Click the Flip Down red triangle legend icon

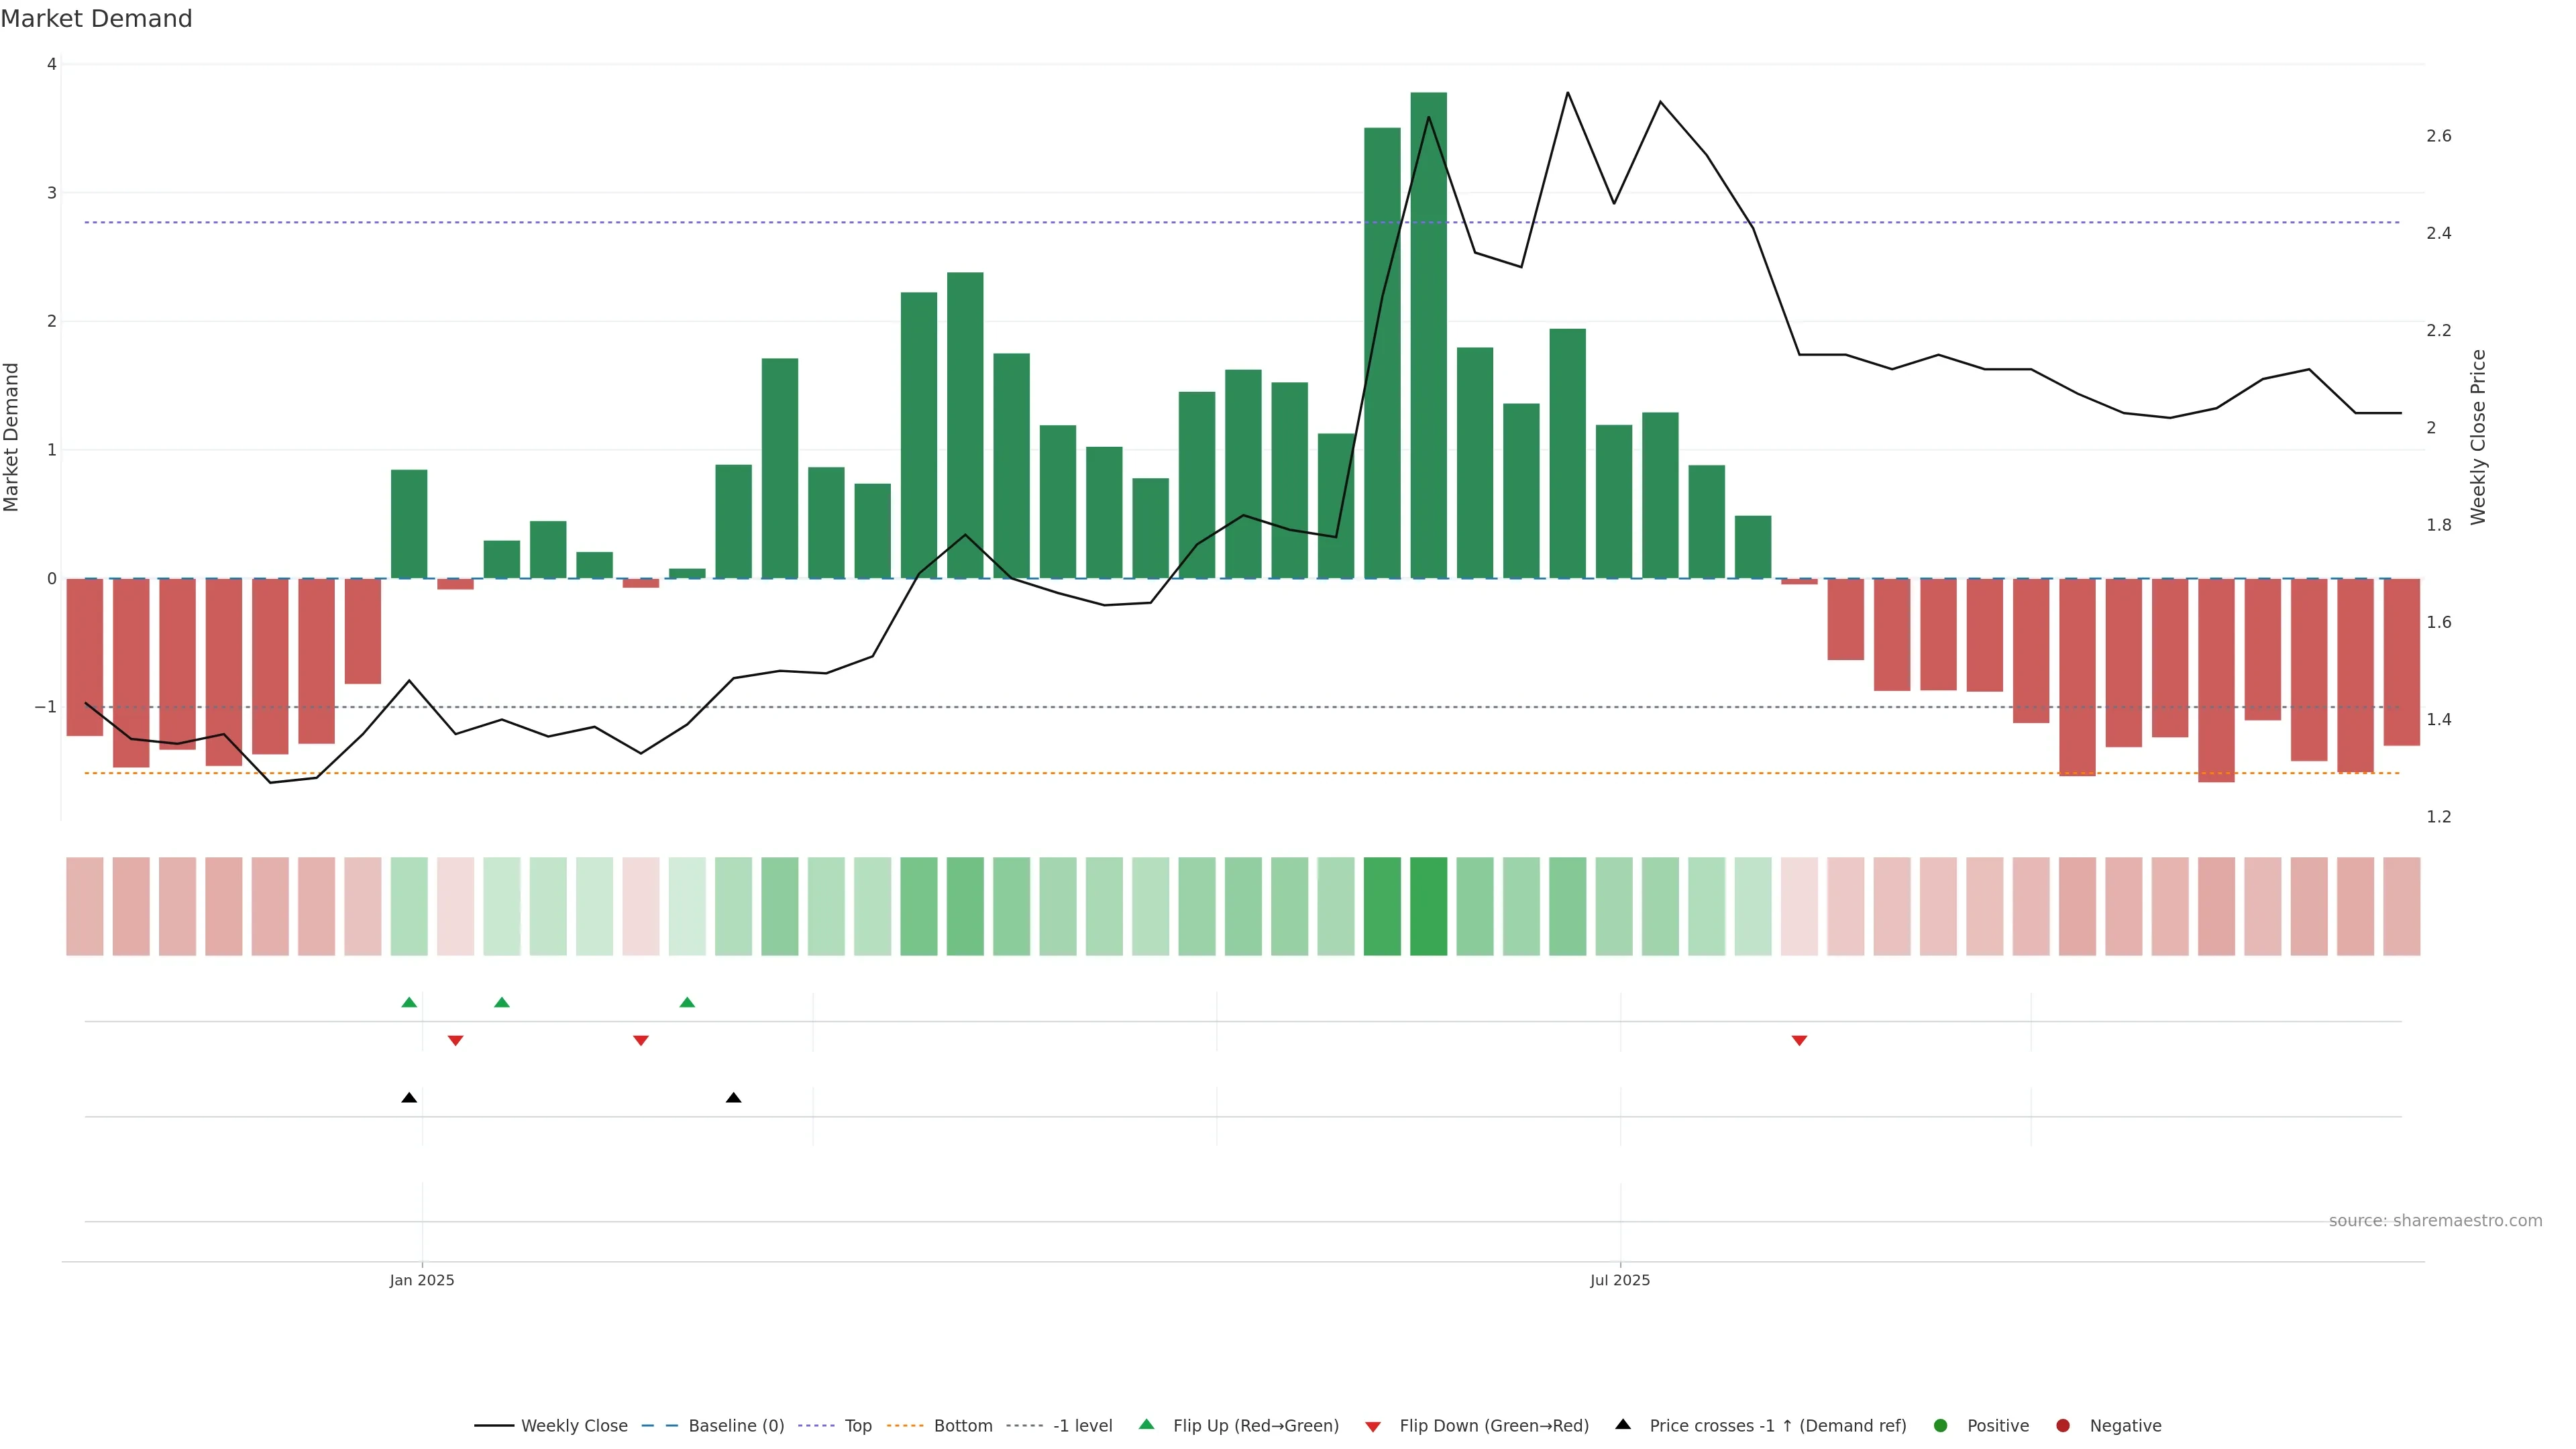[x=1373, y=1427]
